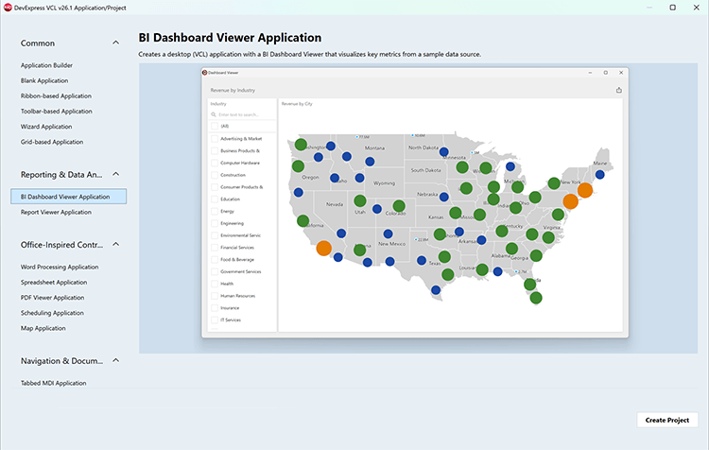The height and width of the screenshot is (450, 709).
Task: Check Computer Hardware checkbox
Action: 215,163
